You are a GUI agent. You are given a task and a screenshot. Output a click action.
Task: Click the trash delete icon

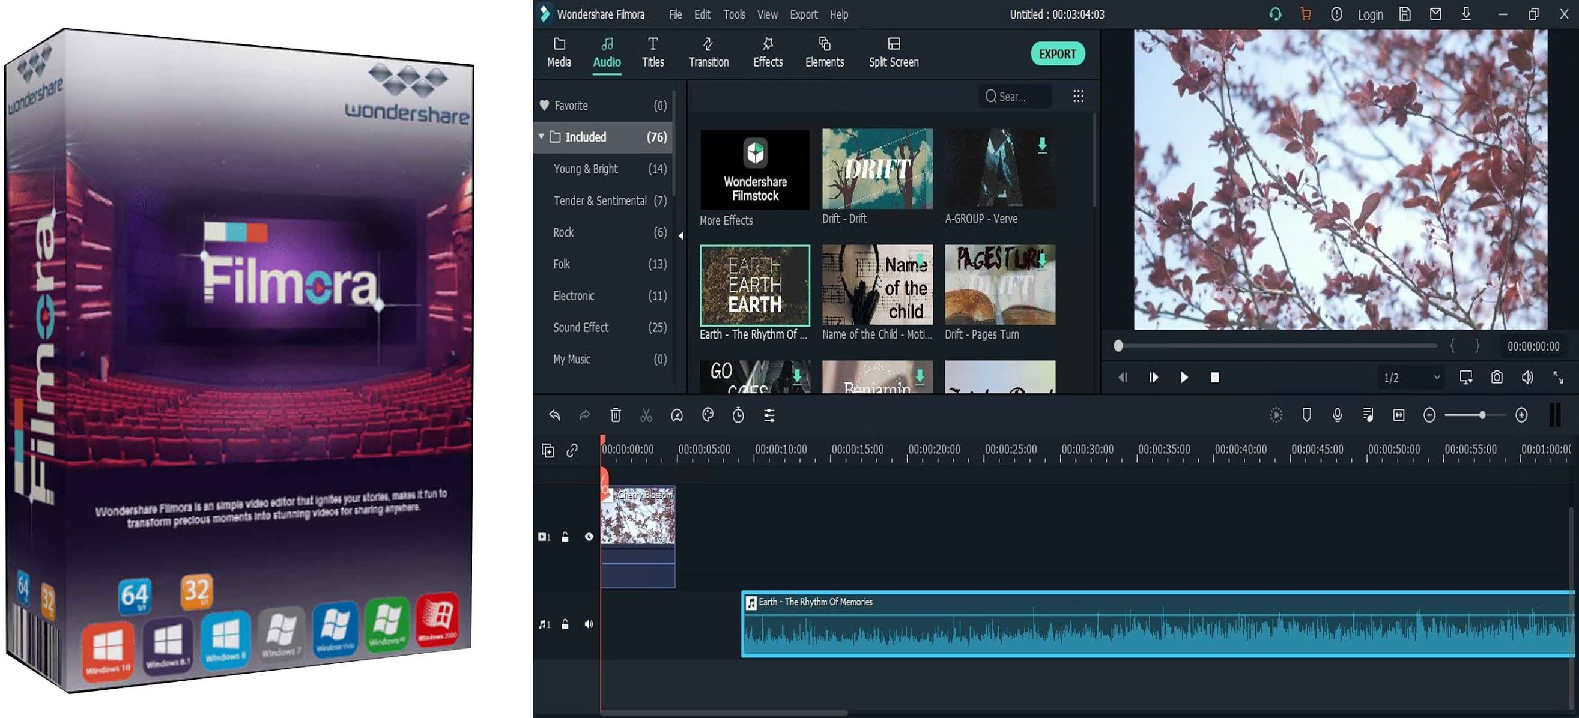tap(616, 415)
